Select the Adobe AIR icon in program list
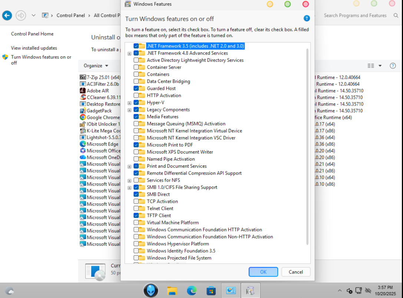The height and width of the screenshot is (298, 403). point(83,91)
